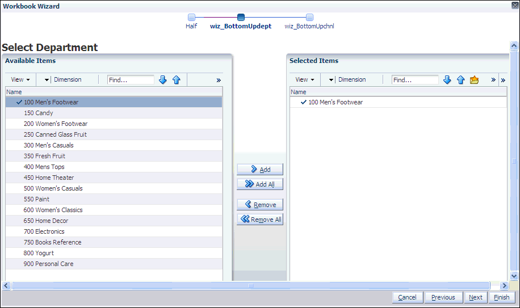This screenshot has width=520, height=308.
Task: Select 400 Mens Tops row
Action: [x=114, y=167]
